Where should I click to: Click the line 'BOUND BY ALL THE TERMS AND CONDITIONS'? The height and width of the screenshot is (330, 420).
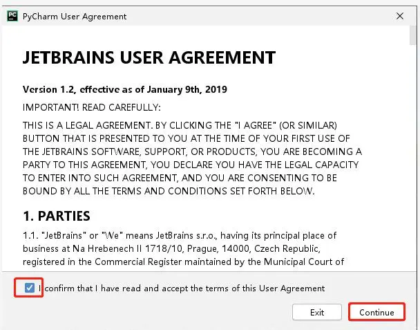(x=169, y=192)
